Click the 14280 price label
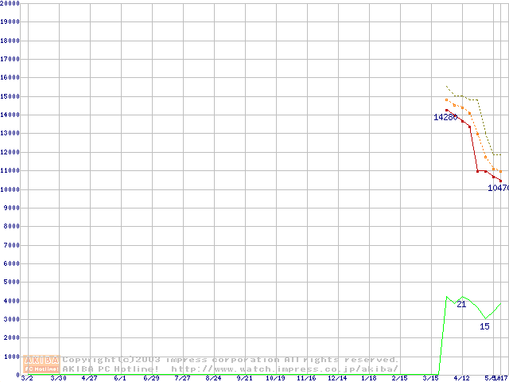509x382 pixels. tap(445, 118)
